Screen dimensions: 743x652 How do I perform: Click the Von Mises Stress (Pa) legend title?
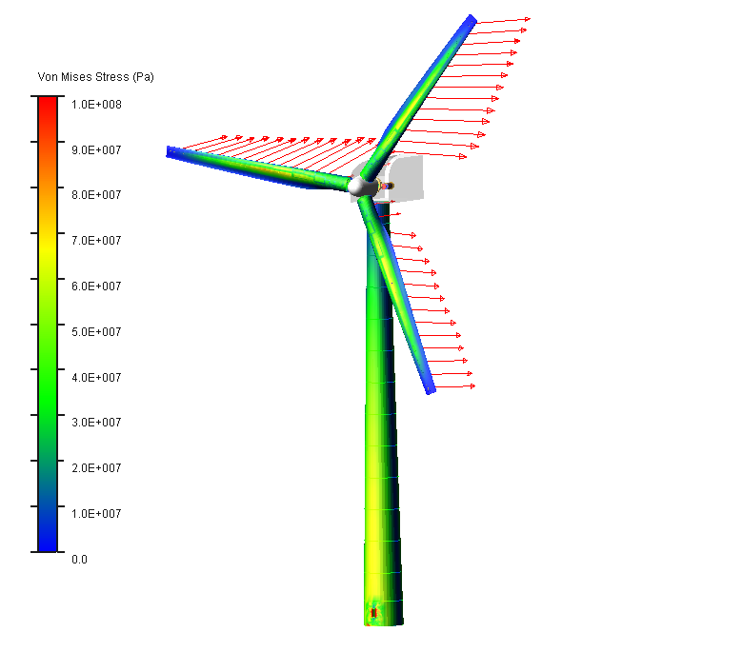(95, 76)
